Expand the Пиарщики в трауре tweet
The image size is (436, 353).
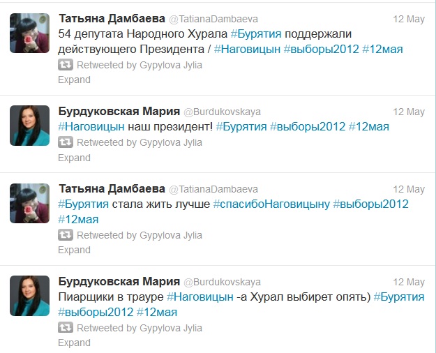pos(74,343)
